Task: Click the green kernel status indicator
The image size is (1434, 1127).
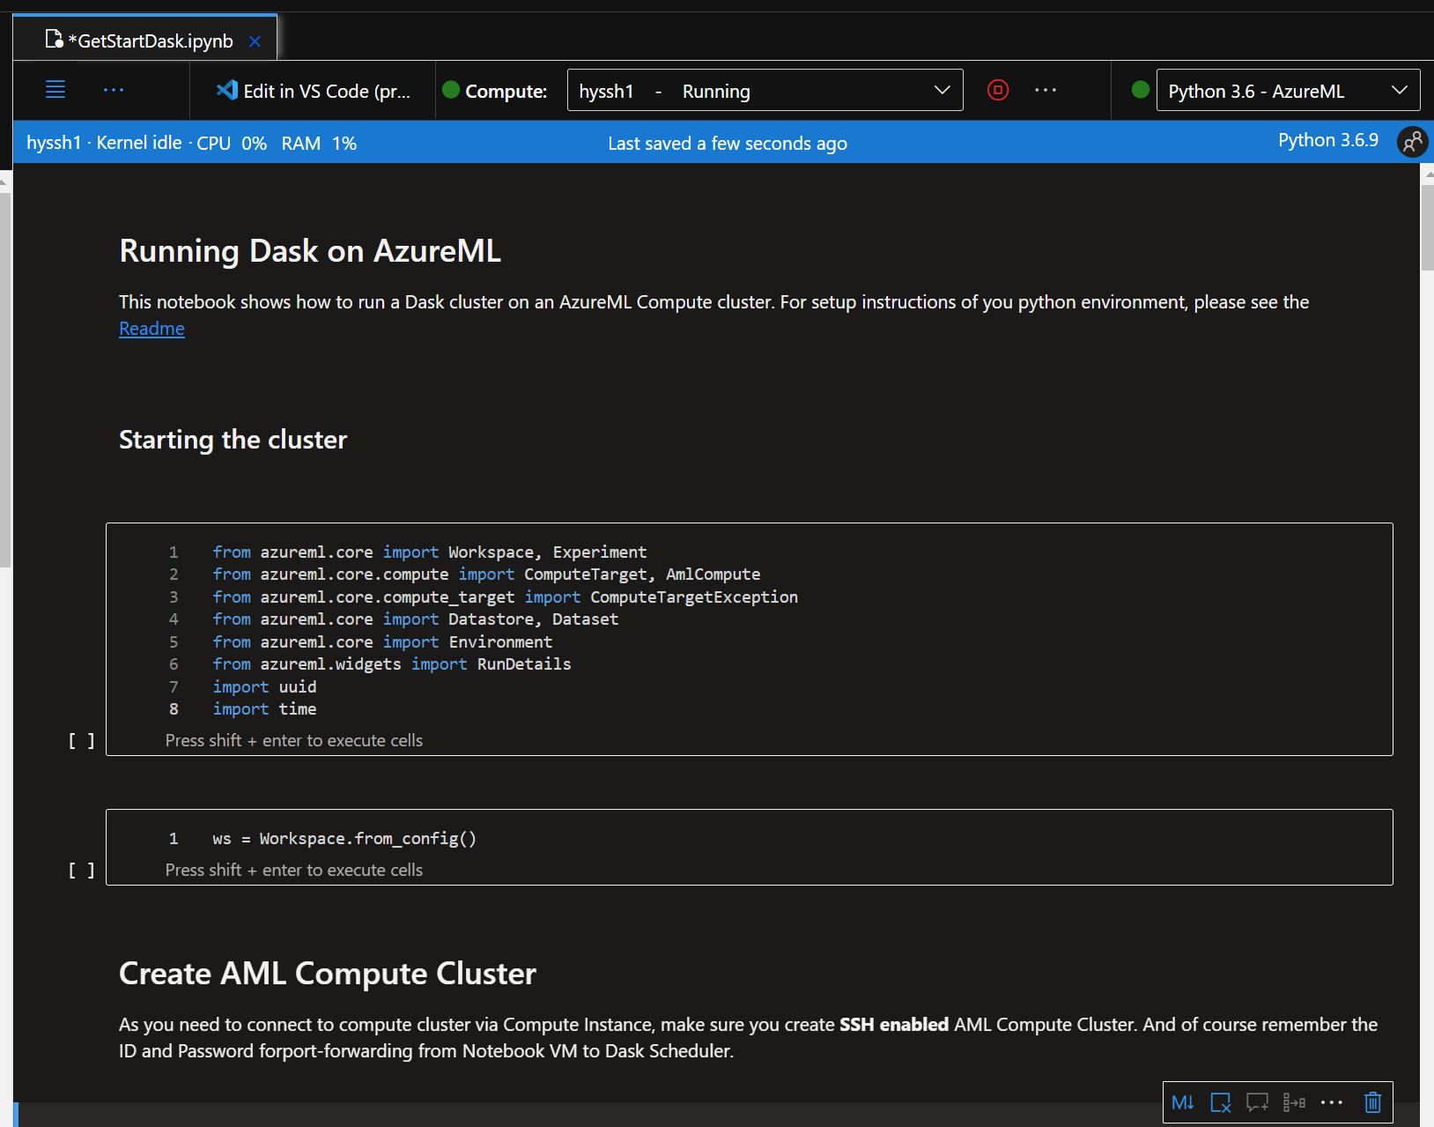Action: [1140, 90]
